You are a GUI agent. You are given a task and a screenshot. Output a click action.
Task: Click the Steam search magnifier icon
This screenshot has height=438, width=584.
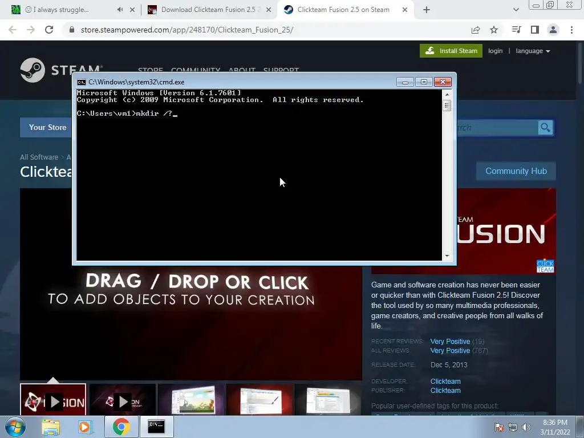pyautogui.click(x=546, y=128)
